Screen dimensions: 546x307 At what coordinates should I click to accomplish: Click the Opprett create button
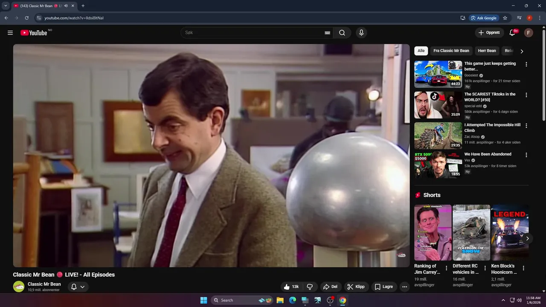[489, 33]
